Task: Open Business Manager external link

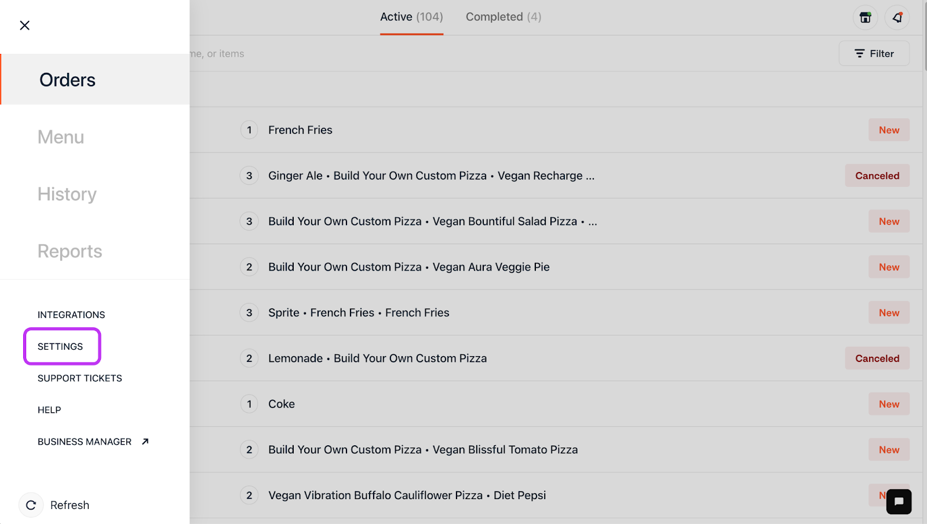Action: 93,442
